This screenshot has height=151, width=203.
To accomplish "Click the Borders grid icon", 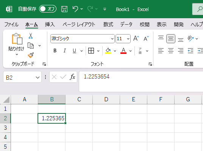I will click(x=91, y=50).
